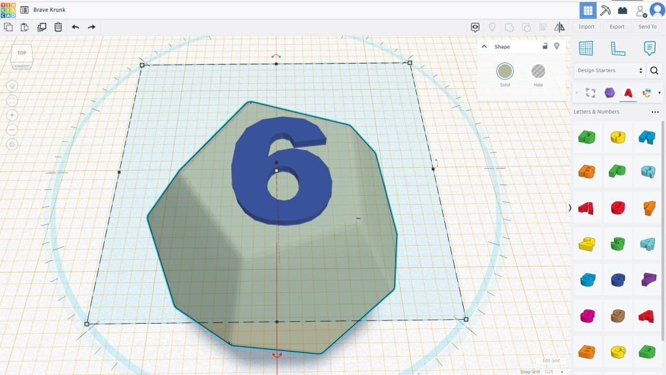Toggle notes visibility eye icon

(475, 27)
